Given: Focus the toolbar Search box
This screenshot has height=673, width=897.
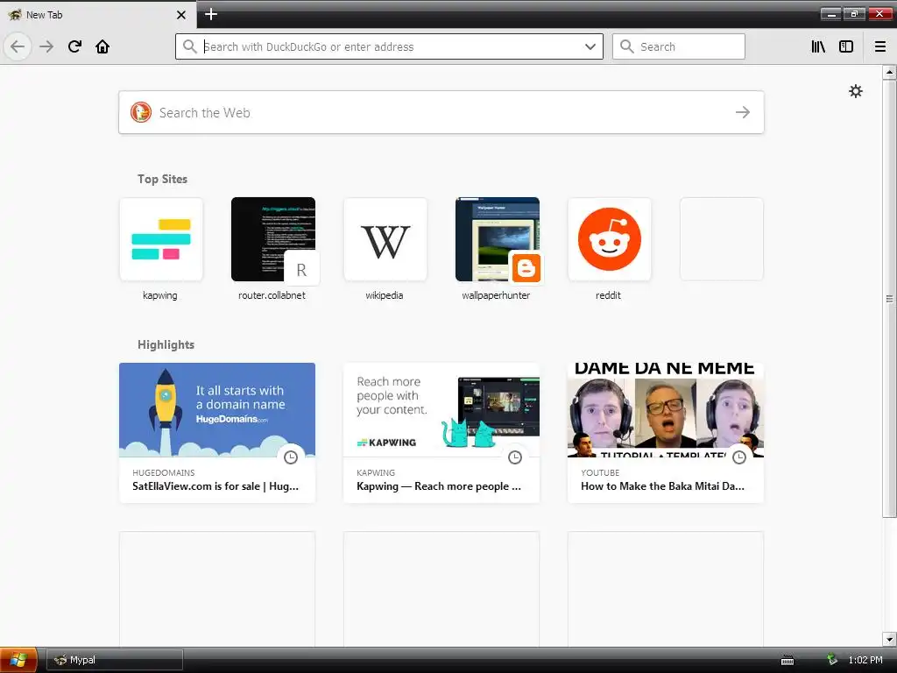Looking at the screenshot, I should pos(679,46).
